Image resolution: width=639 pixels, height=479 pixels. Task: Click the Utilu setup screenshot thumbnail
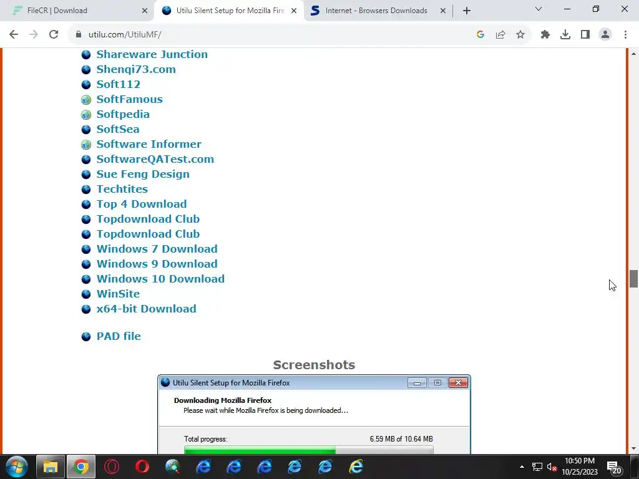315,414
